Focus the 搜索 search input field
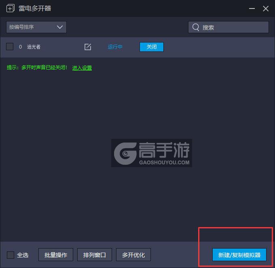The height and width of the screenshot is (268, 275). tap(228, 27)
